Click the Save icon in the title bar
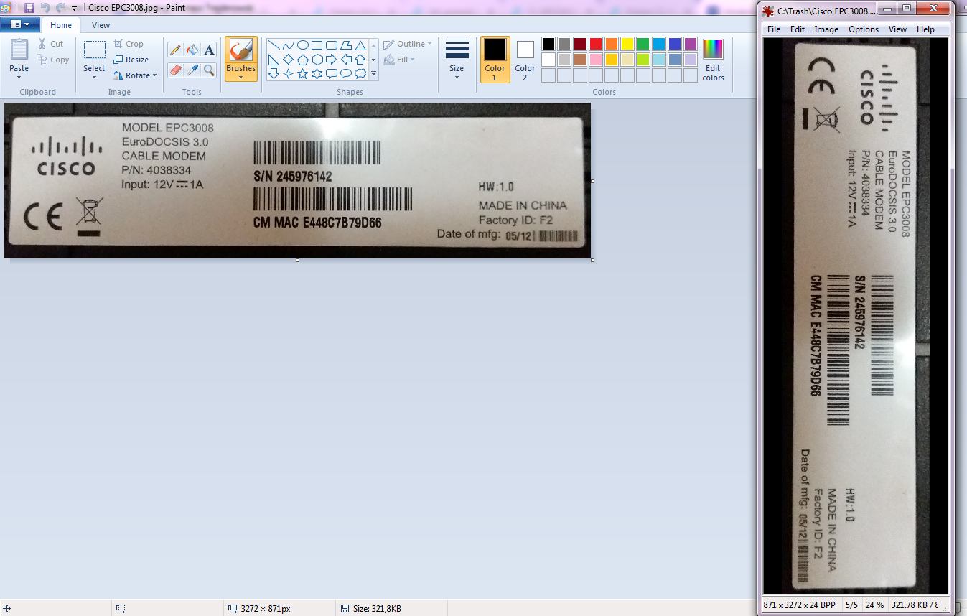This screenshot has width=967, height=616. tap(29, 8)
